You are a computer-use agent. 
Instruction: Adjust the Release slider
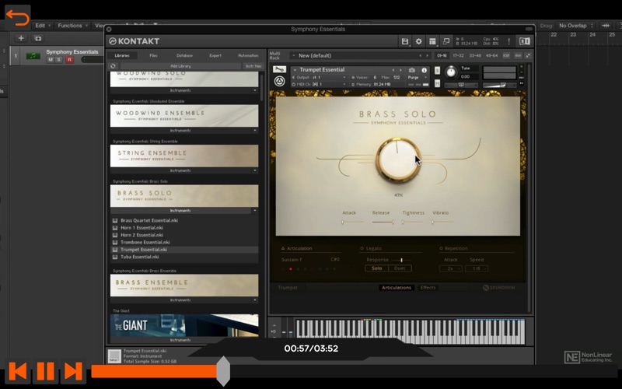coord(383,223)
